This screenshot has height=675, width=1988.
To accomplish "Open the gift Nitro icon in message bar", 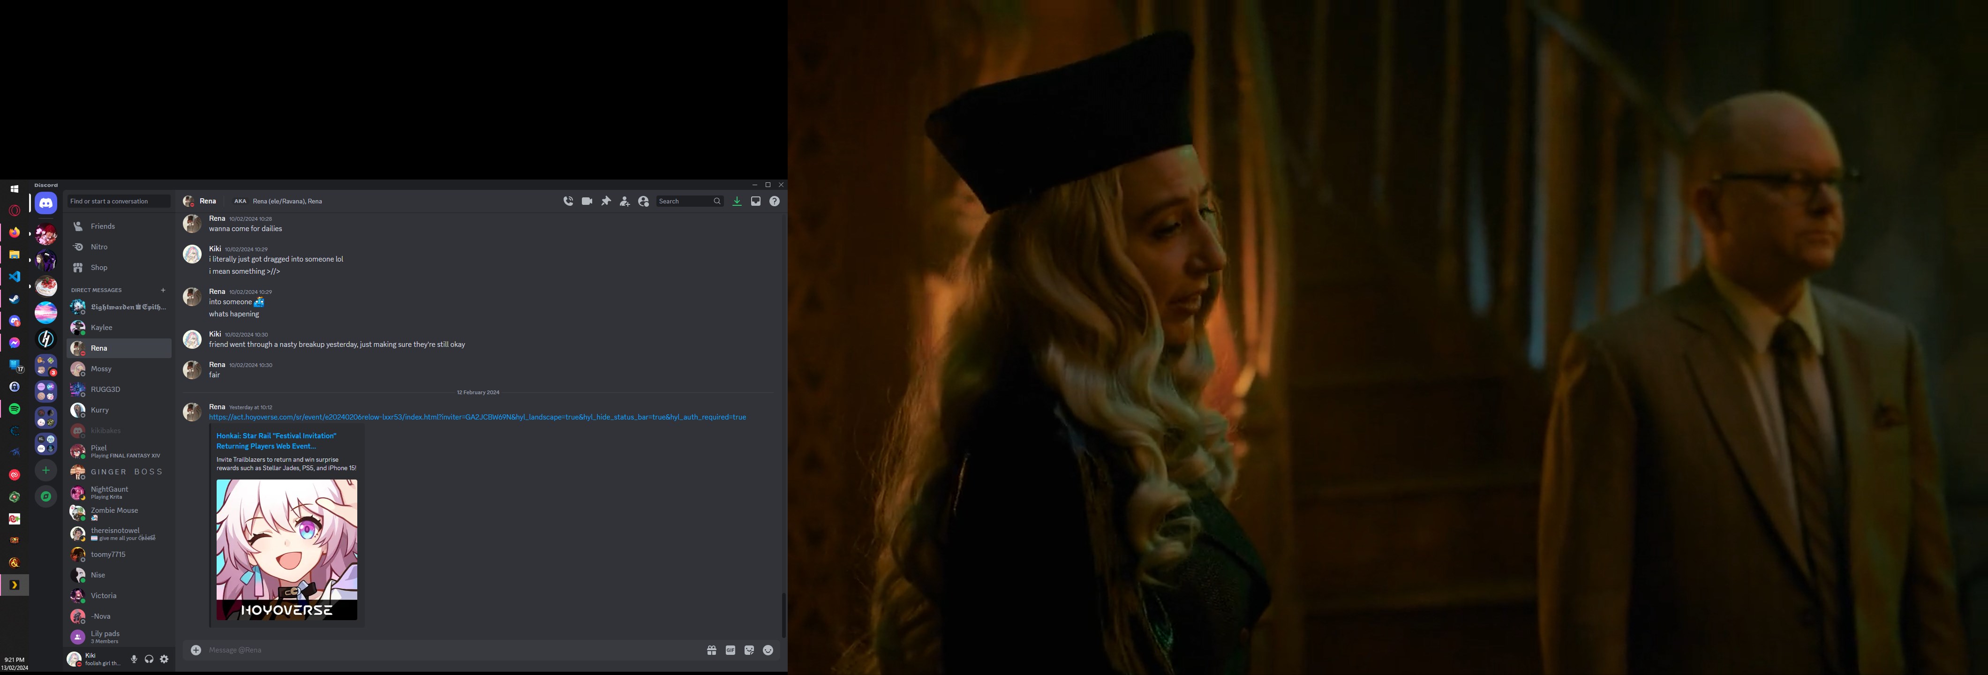I will tap(712, 650).
